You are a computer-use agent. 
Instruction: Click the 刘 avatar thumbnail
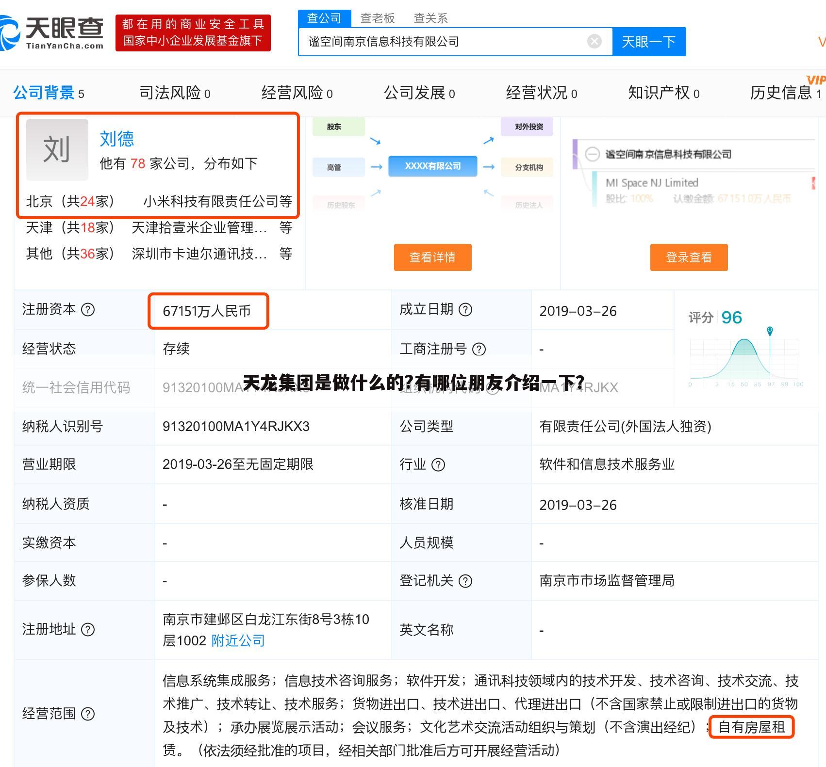coord(57,149)
